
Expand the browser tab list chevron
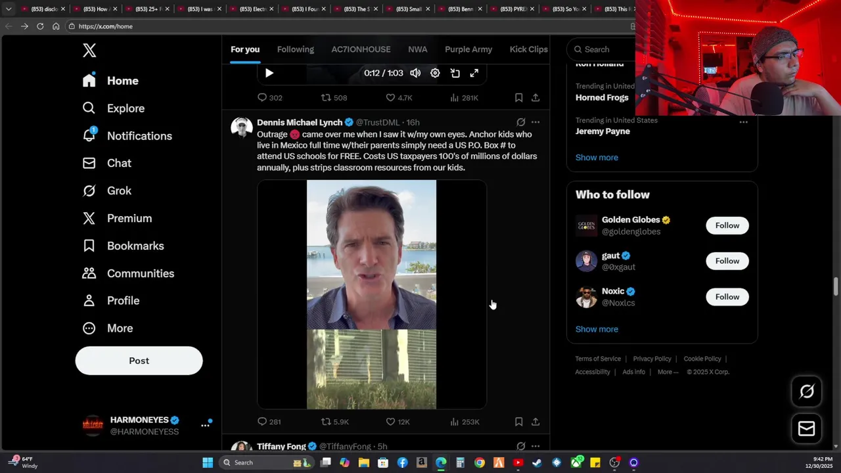pyautogui.click(x=9, y=9)
